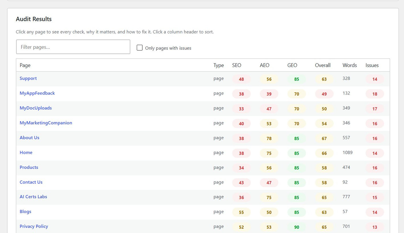Click Overall score 67 in About Us row

[324, 138]
